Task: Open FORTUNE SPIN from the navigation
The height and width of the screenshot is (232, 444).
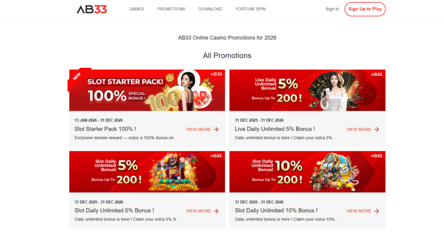Action: click(x=250, y=9)
